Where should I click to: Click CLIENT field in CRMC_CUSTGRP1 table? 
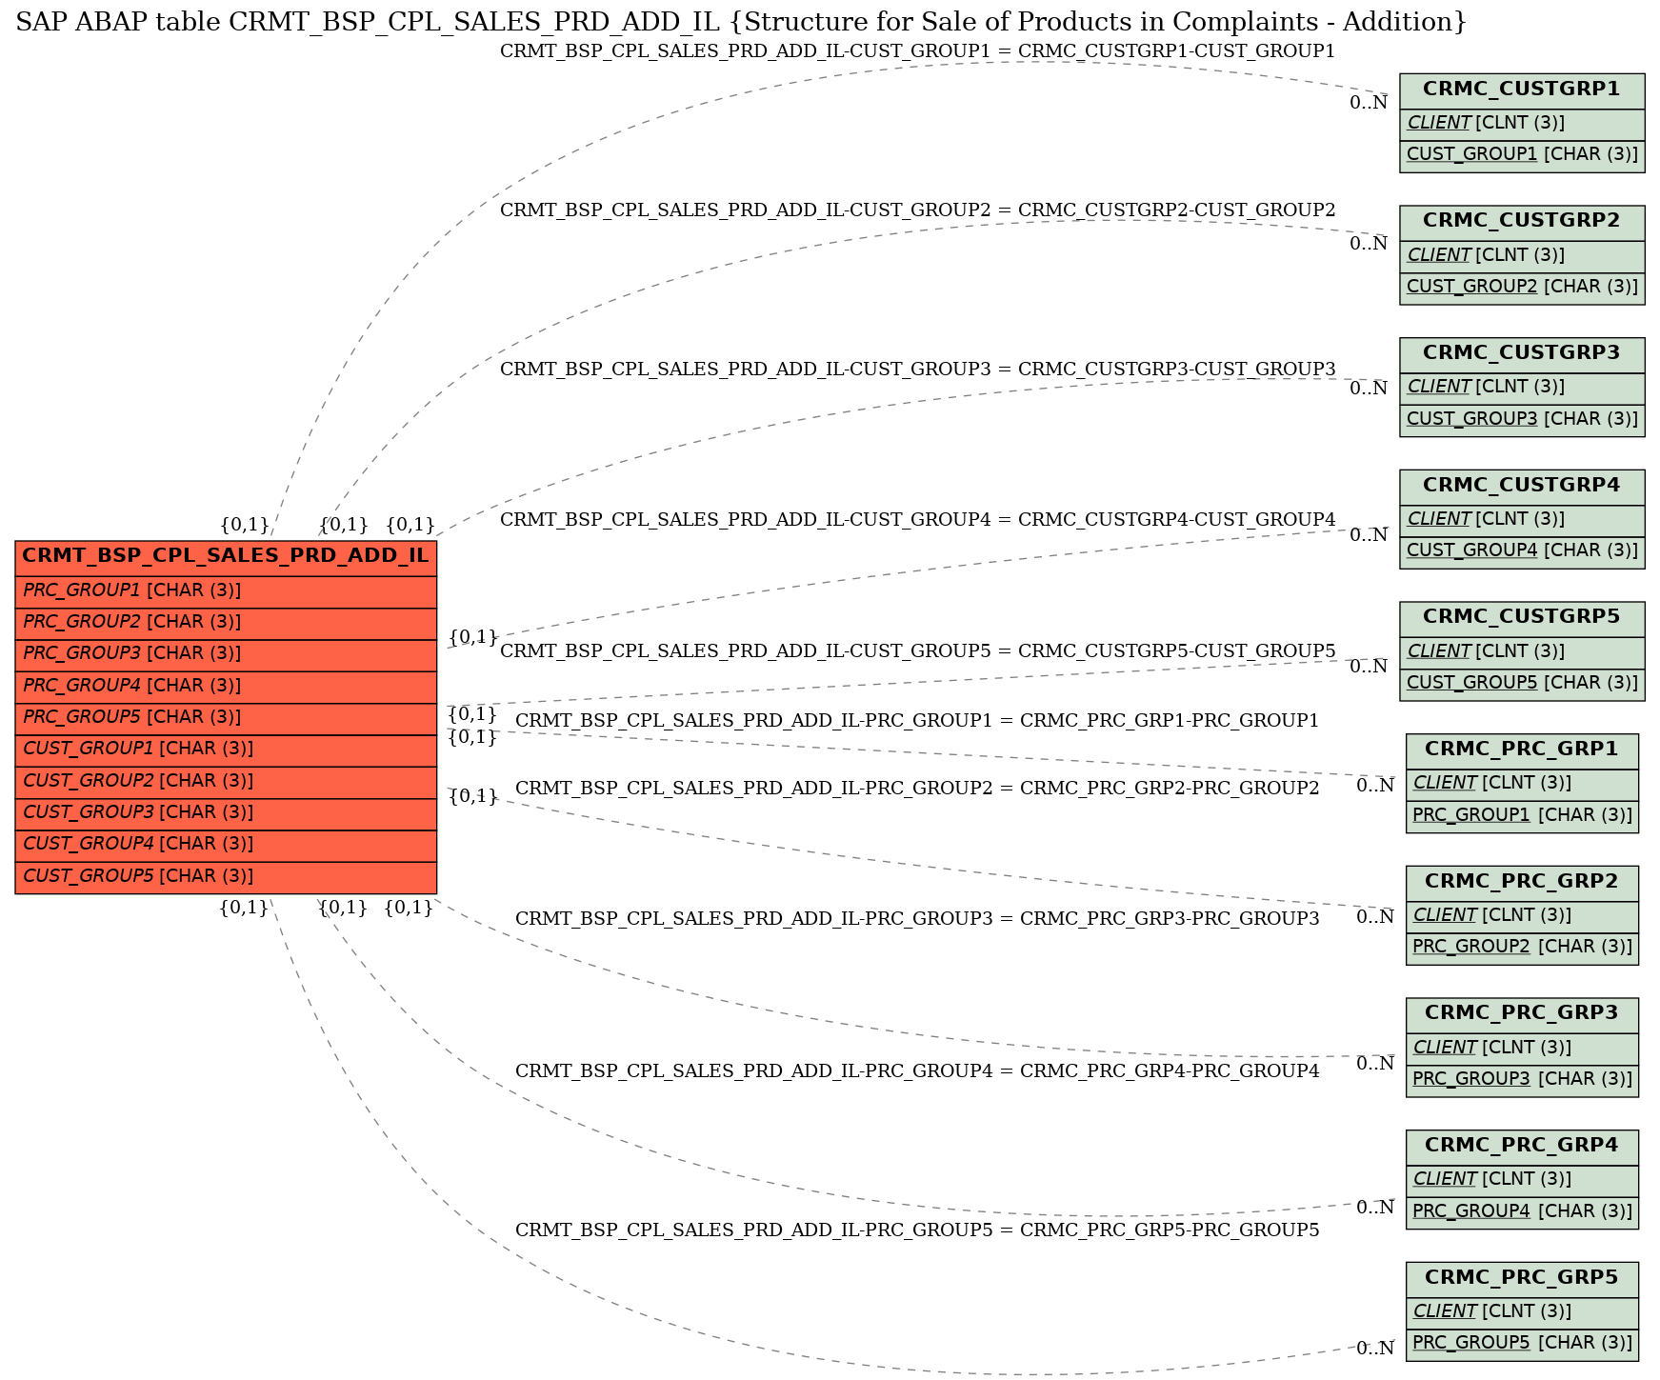tap(1522, 124)
